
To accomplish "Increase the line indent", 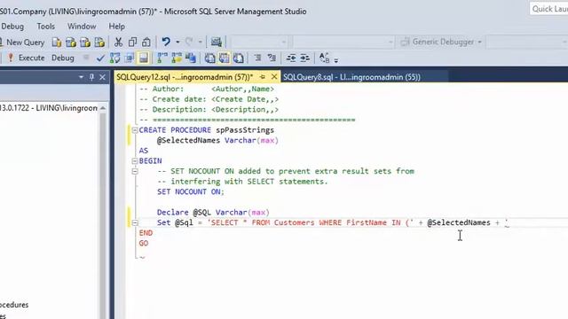I will [x=305, y=58].
